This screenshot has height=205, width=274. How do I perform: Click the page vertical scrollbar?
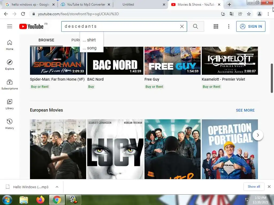(272, 78)
